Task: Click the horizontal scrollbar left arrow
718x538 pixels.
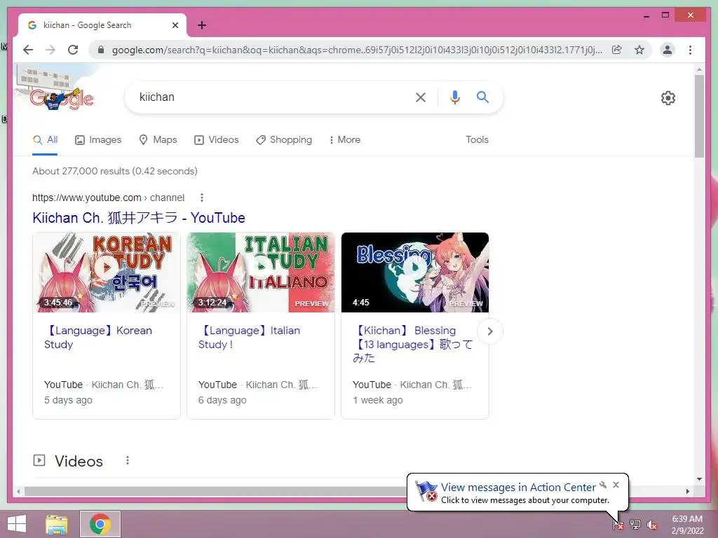Action: pos(18,491)
